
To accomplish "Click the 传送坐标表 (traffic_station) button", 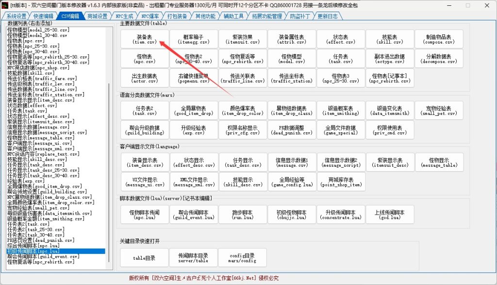I will (x=292, y=78).
